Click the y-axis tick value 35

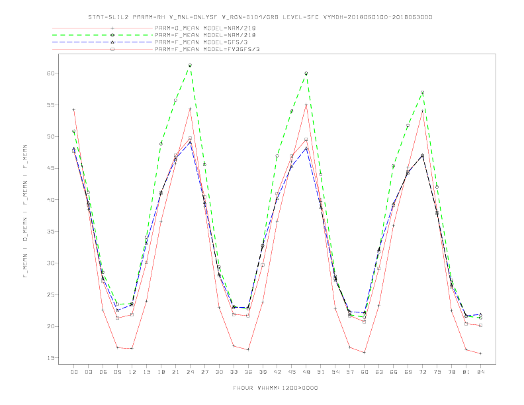click(x=51, y=232)
